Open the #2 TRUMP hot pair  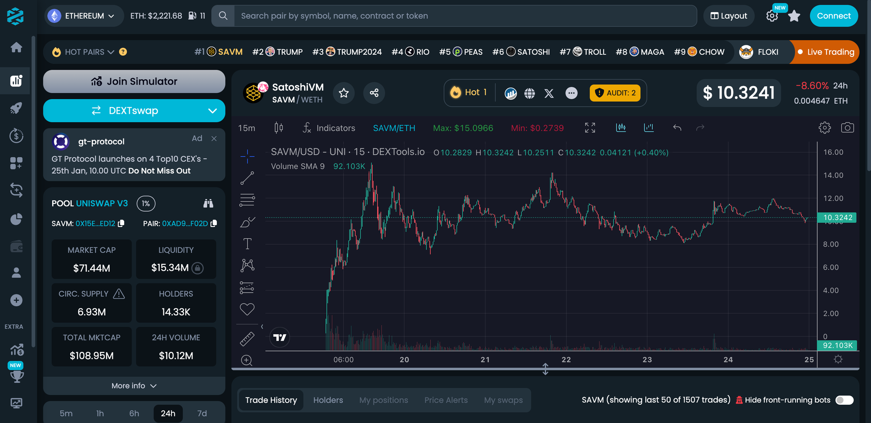(277, 52)
